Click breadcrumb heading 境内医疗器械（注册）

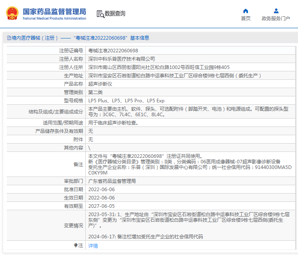coord(35,38)
